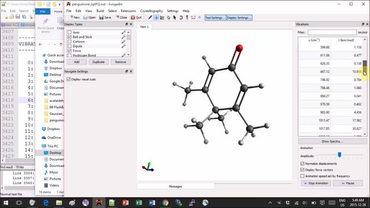The width and height of the screenshot is (370, 208).
Task: Uncheck the Force display type
Action: (x=69, y=51)
